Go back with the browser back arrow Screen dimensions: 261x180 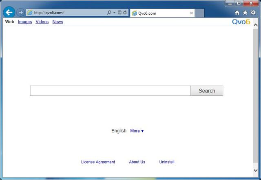click(x=9, y=12)
